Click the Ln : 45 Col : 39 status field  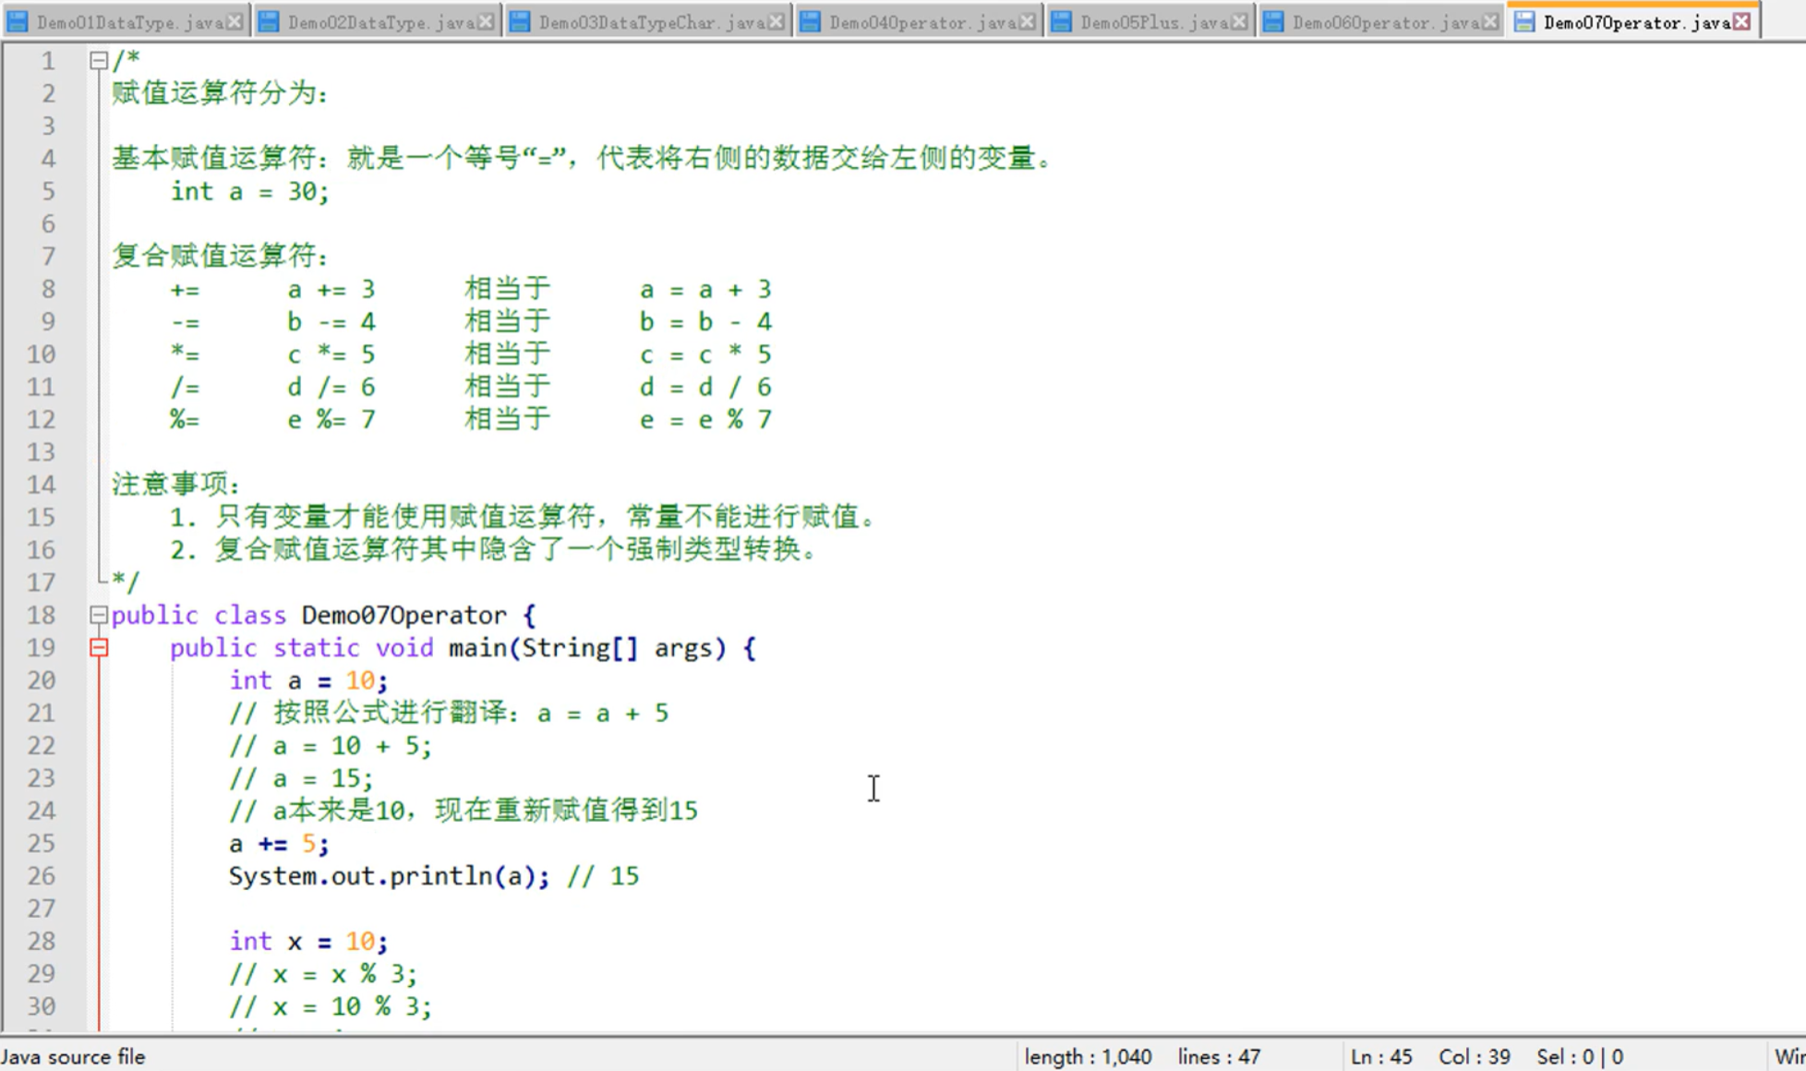(x=1429, y=1056)
